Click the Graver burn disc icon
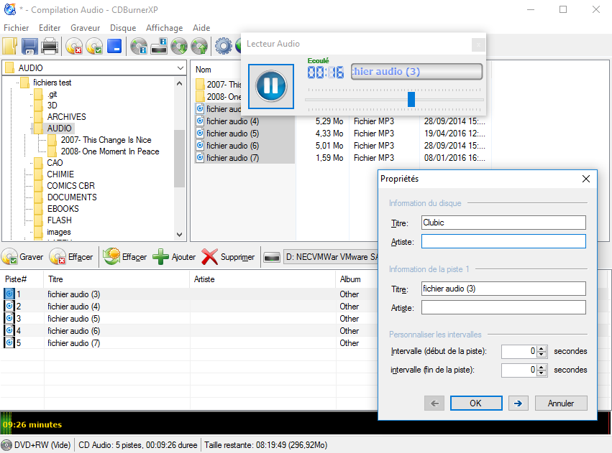 click(10, 257)
